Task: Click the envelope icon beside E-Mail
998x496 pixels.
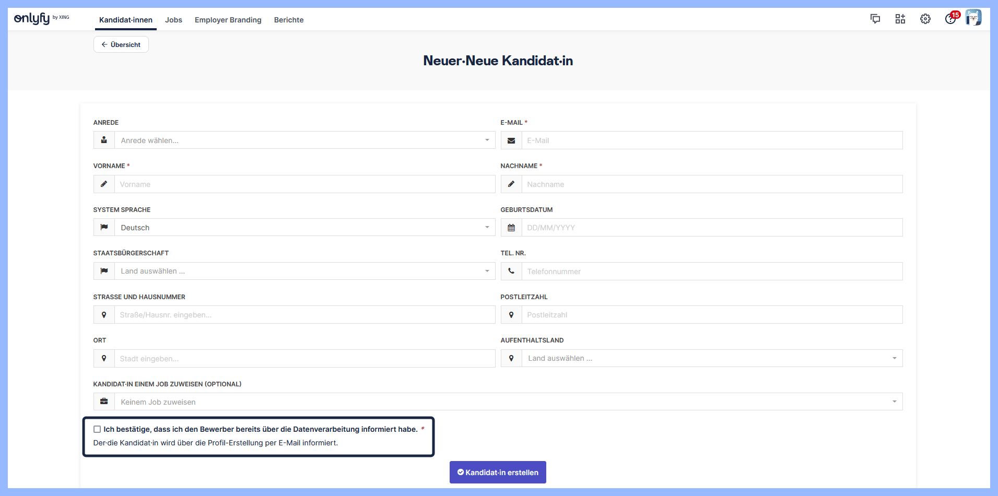Action: 511,140
